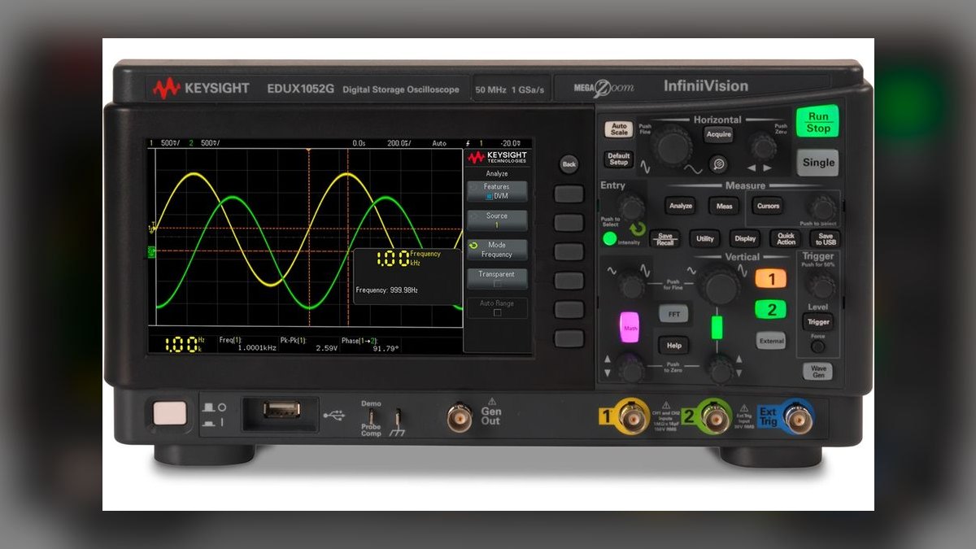976x549 pixels.
Task: Open the Cursors key
Action: tap(769, 206)
